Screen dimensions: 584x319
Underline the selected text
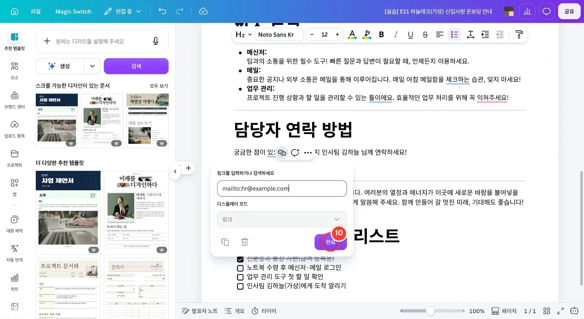pos(411,34)
